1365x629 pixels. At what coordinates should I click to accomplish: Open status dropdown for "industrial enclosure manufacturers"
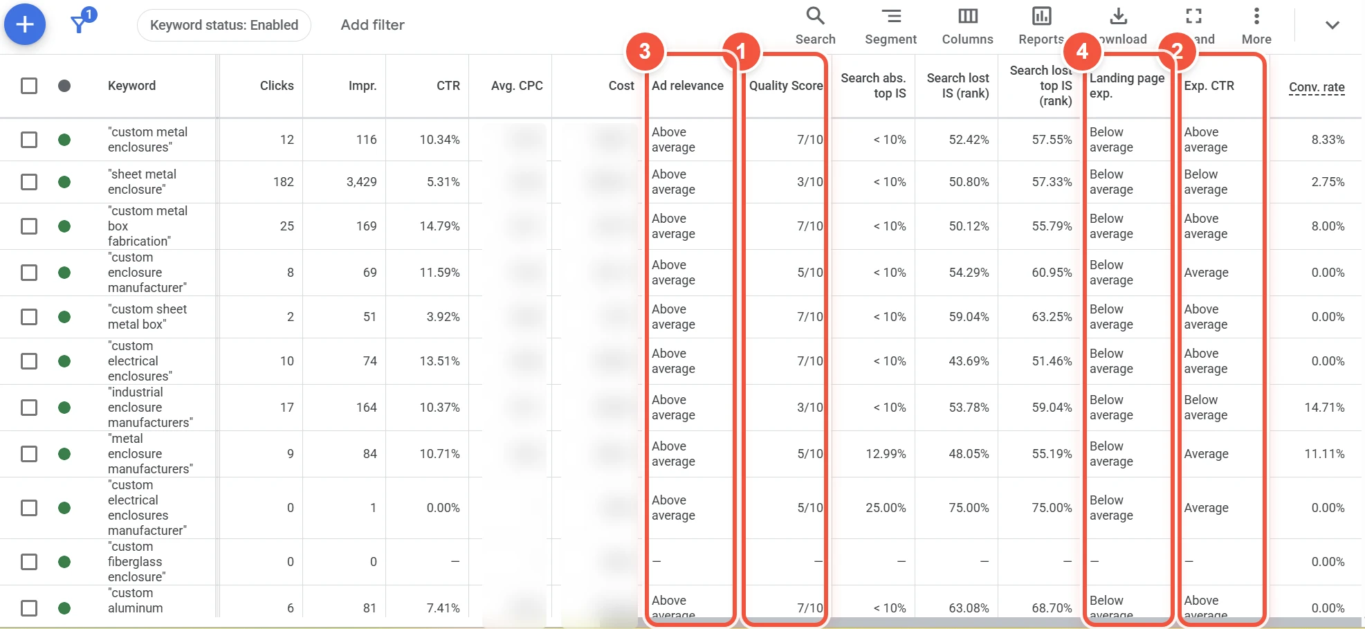coord(64,408)
